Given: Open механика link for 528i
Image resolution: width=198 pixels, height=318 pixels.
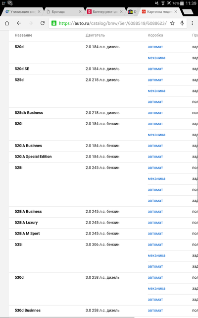Looking at the screenshot, I should [x=156, y=178].
